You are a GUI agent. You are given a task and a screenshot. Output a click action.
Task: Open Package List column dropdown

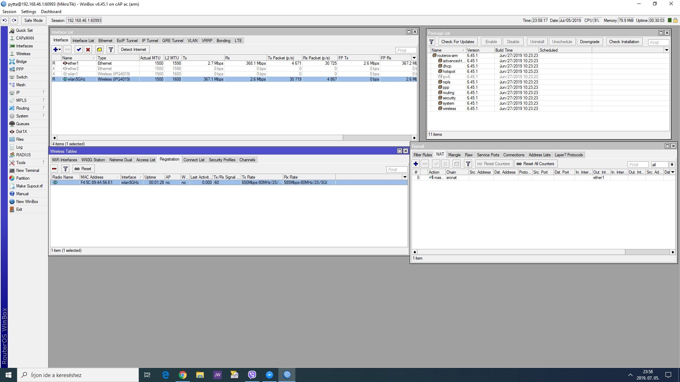(x=666, y=50)
